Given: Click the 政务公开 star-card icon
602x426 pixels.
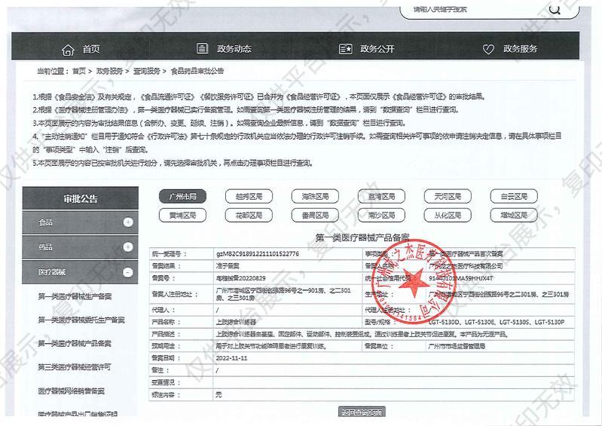Looking at the screenshot, I should [x=346, y=49].
